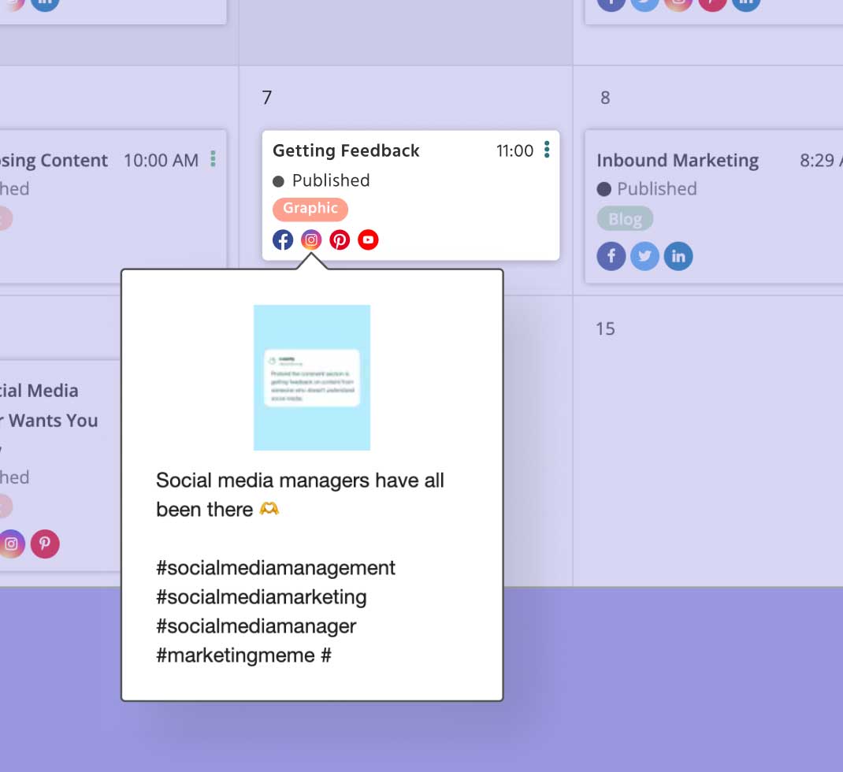The image size is (843, 772).
Task: Click the #socialmediamanagement hashtag in preview
Action: 276,568
